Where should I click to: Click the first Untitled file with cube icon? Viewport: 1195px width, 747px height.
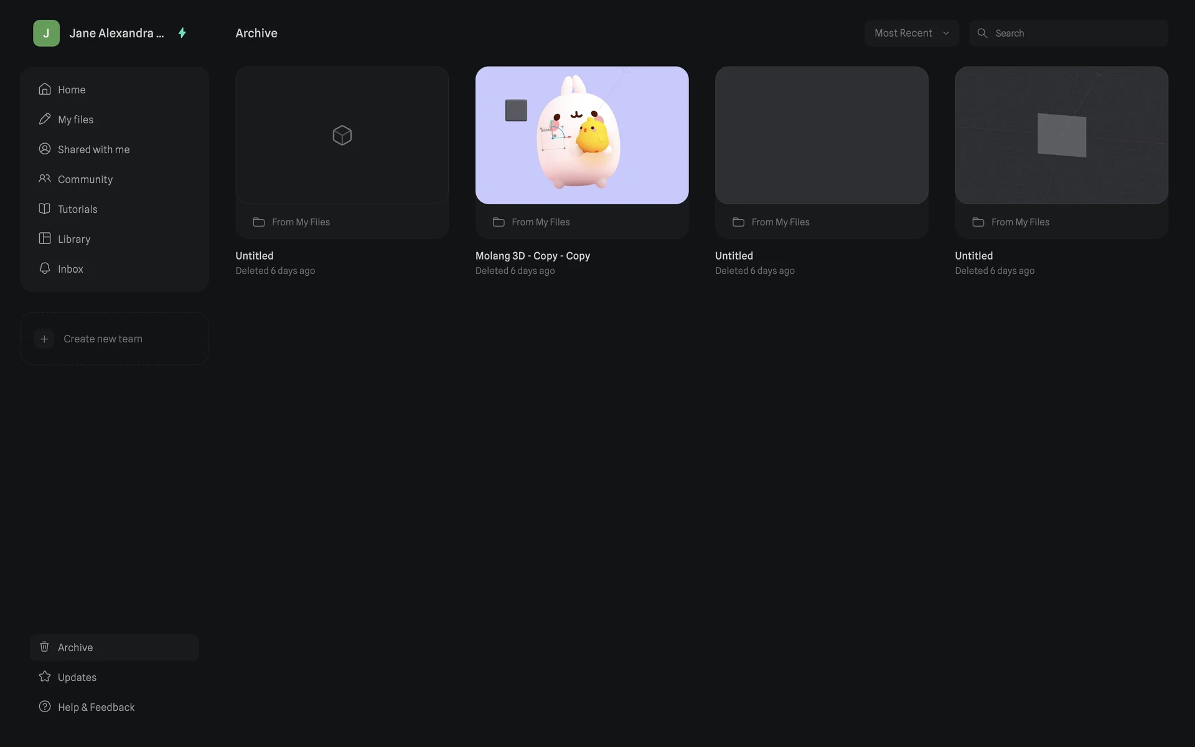click(x=342, y=135)
